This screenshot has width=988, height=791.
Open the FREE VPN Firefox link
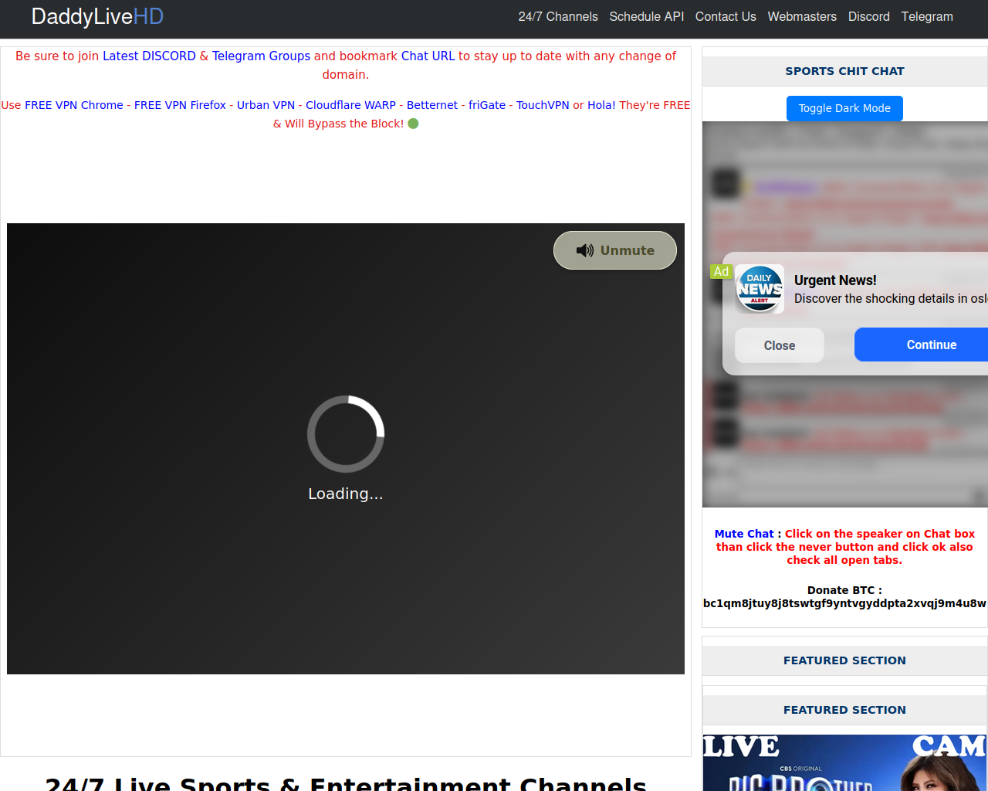180,105
